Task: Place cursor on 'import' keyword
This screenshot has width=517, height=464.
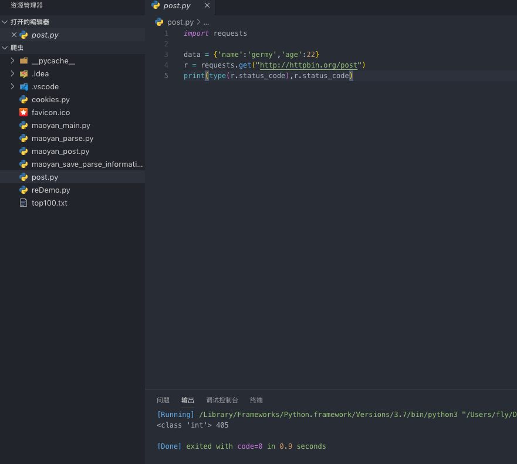Action: pos(196,33)
